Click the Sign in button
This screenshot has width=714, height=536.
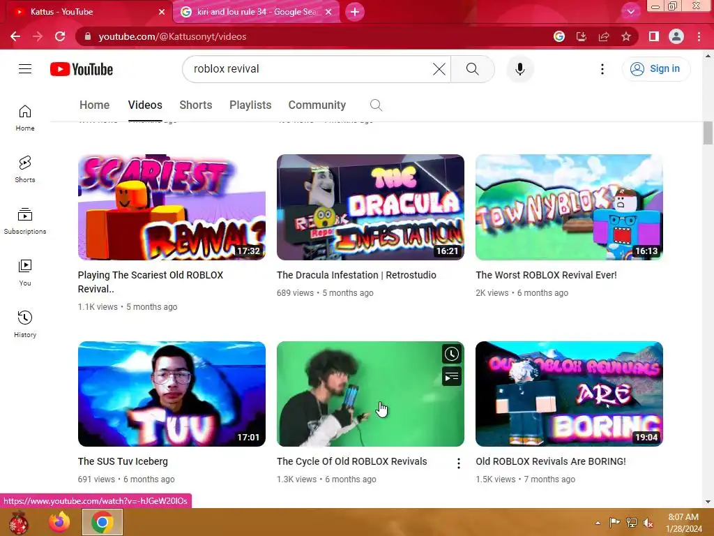pos(656,69)
